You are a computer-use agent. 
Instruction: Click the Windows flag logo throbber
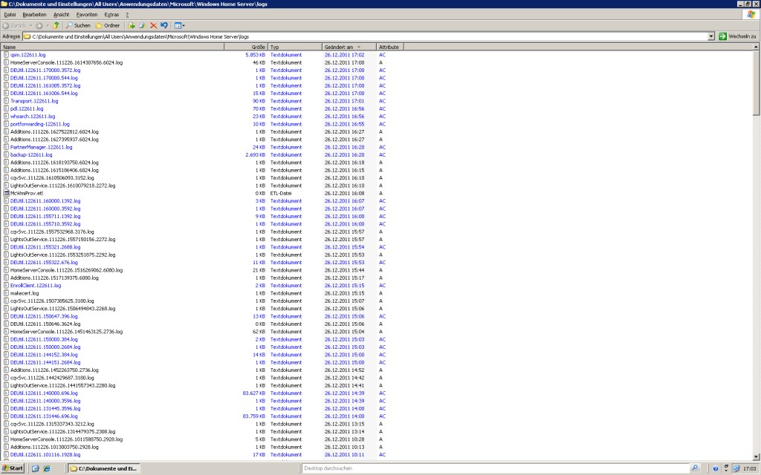pos(751,15)
